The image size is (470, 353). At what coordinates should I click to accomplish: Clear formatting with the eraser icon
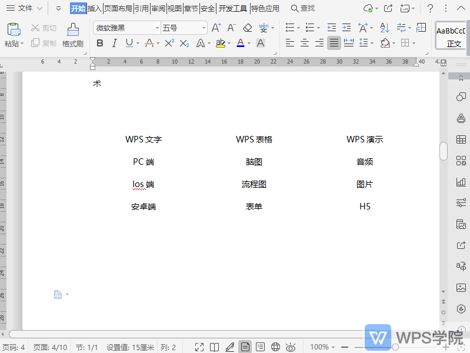(247, 28)
